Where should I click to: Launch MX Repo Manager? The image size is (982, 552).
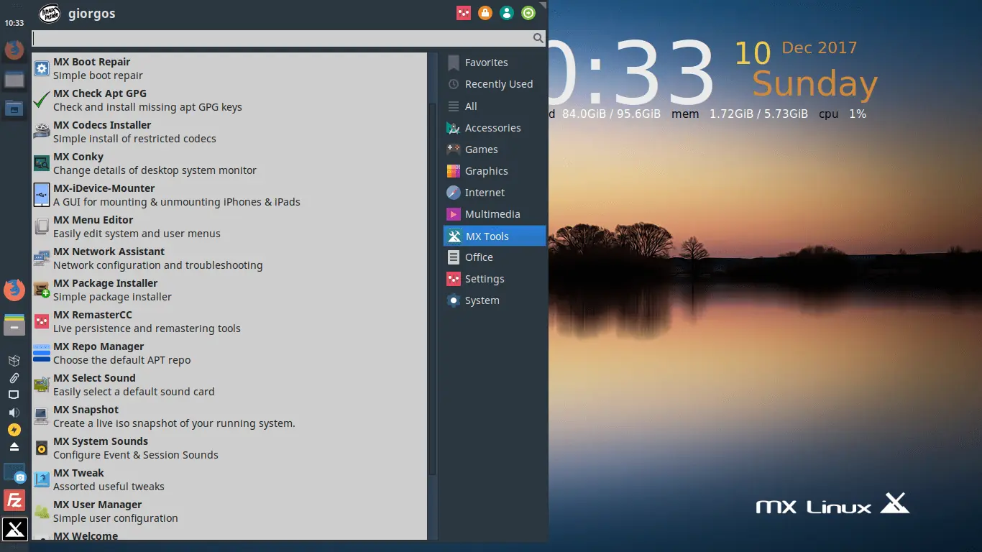click(229, 353)
